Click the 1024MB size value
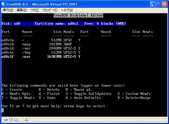This screenshot has height=124, width=169. click(55, 44)
